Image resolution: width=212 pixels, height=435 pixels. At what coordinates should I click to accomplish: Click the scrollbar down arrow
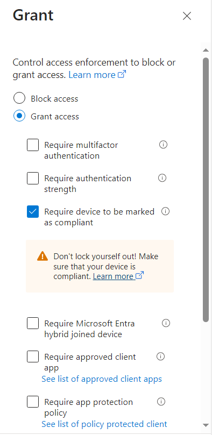pyautogui.click(x=206, y=425)
